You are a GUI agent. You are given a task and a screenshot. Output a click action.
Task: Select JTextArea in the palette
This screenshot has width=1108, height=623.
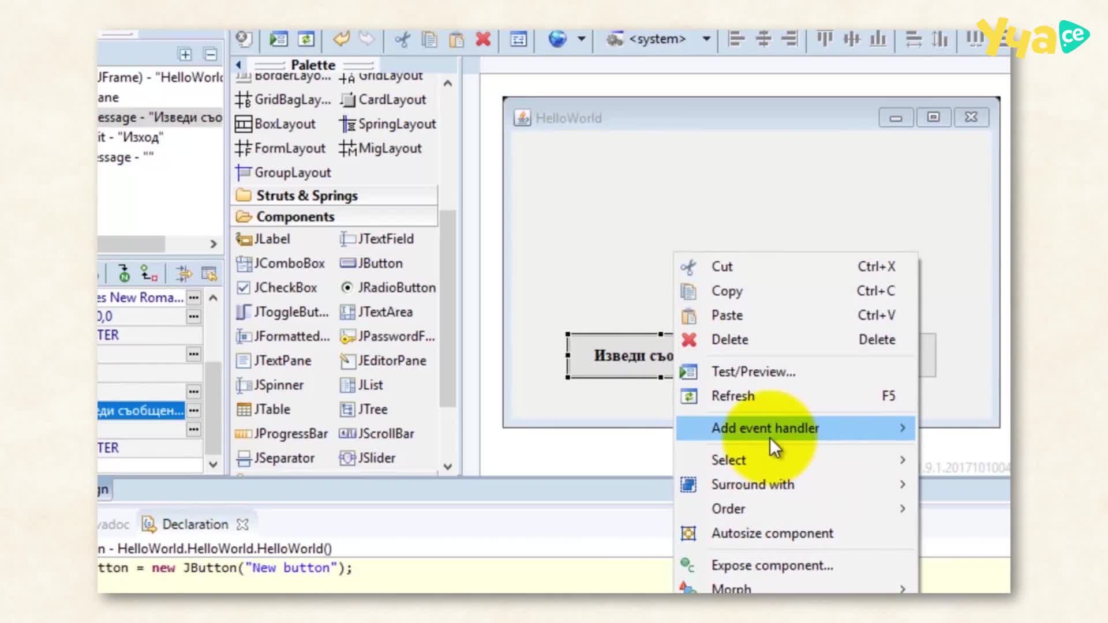click(376, 312)
